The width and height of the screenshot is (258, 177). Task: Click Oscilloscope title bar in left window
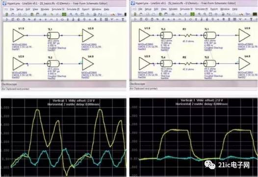click(63, 84)
